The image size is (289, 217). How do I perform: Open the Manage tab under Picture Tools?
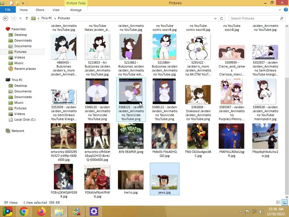click(x=76, y=10)
